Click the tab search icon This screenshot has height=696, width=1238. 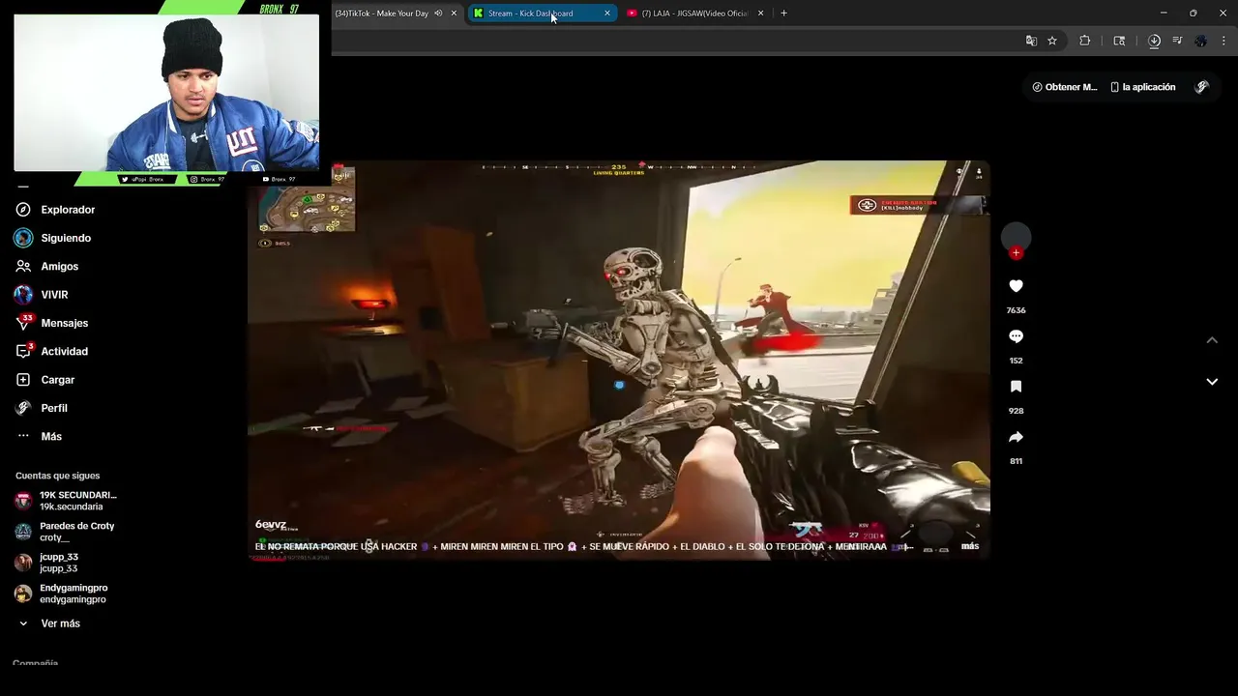pyautogui.click(x=1119, y=41)
